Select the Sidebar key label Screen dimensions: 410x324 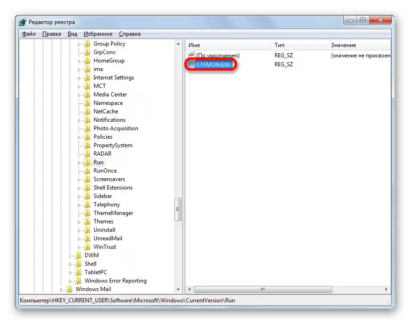pyautogui.click(x=103, y=196)
